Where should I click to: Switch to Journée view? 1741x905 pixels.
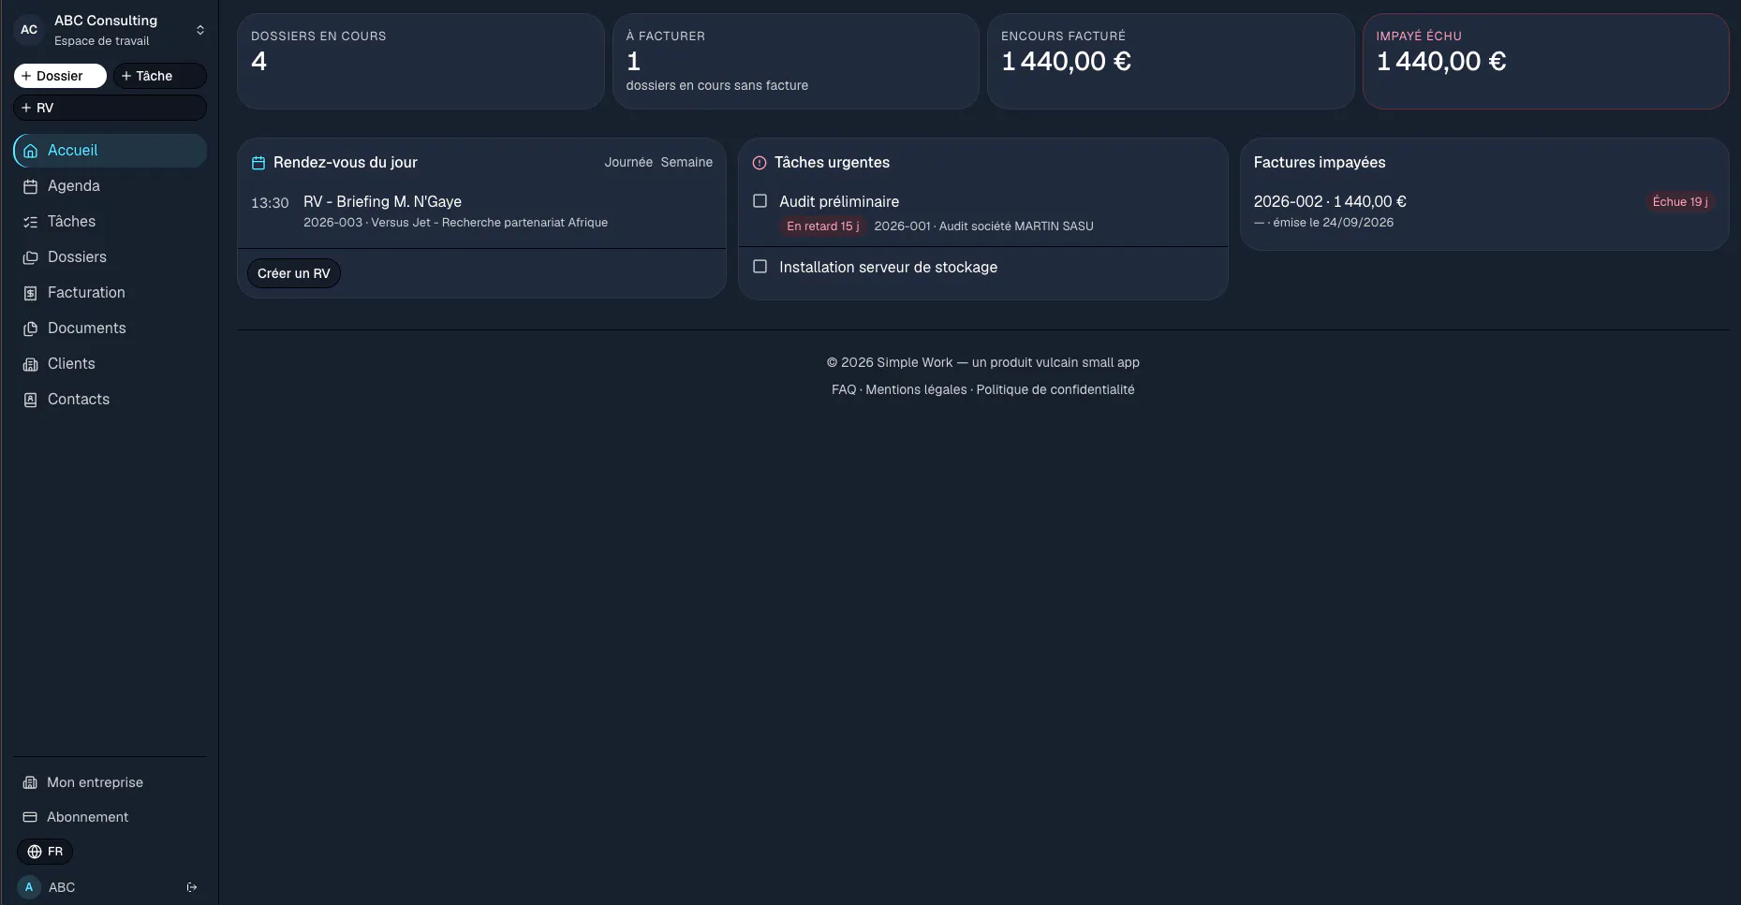(x=628, y=162)
